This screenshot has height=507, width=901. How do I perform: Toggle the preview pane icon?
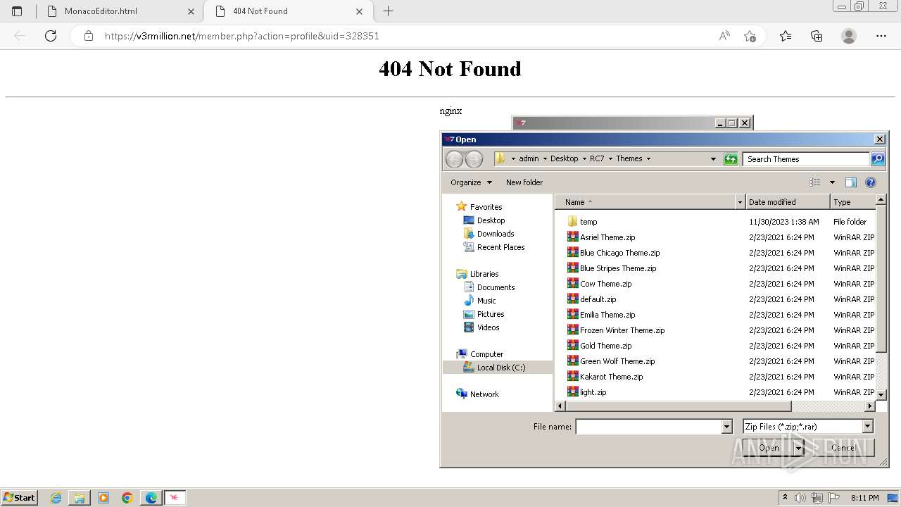(x=851, y=182)
